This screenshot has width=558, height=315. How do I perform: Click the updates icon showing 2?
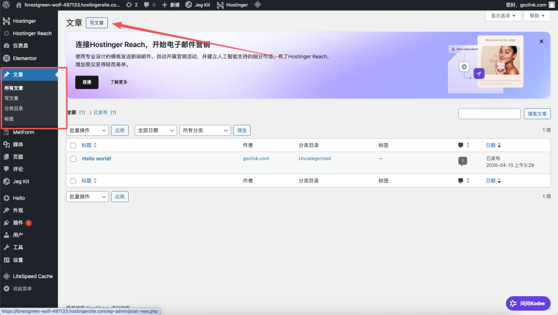[131, 5]
